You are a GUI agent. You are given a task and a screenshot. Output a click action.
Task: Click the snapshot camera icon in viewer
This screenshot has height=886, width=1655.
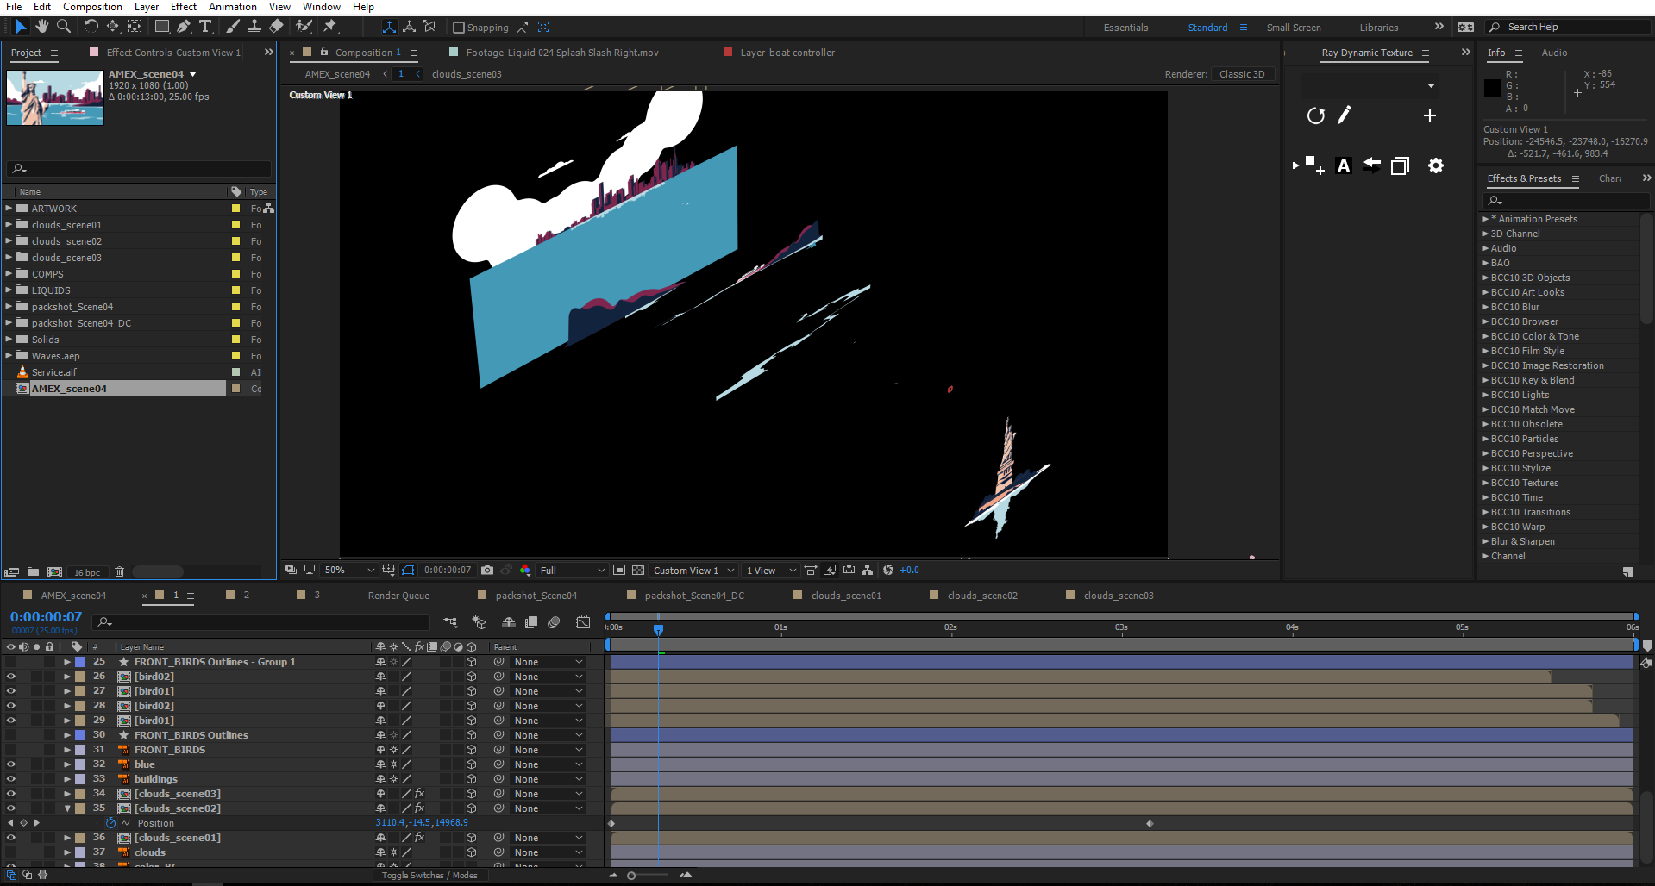(x=487, y=570)
